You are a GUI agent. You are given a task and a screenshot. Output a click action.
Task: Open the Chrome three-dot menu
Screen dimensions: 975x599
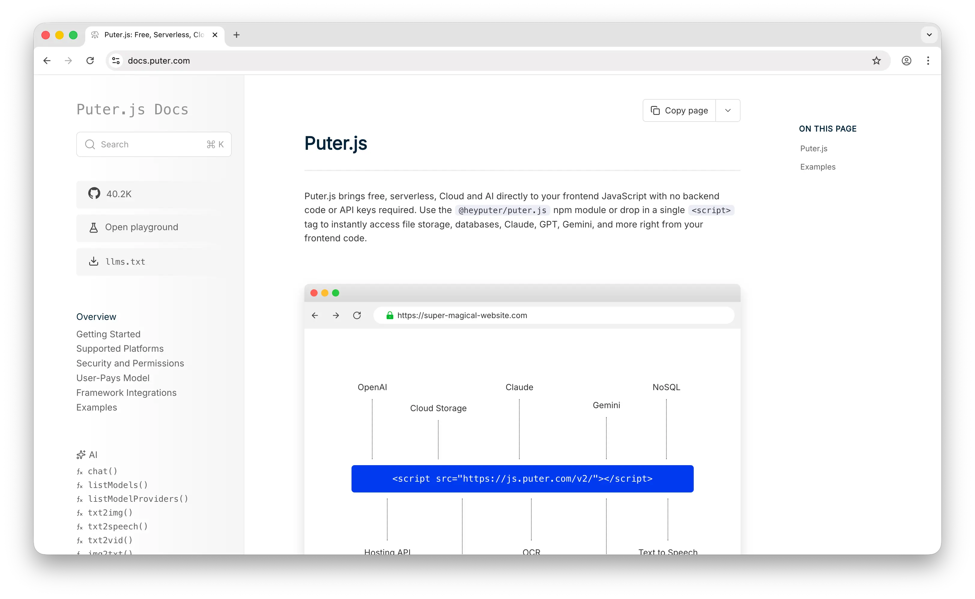928,61
